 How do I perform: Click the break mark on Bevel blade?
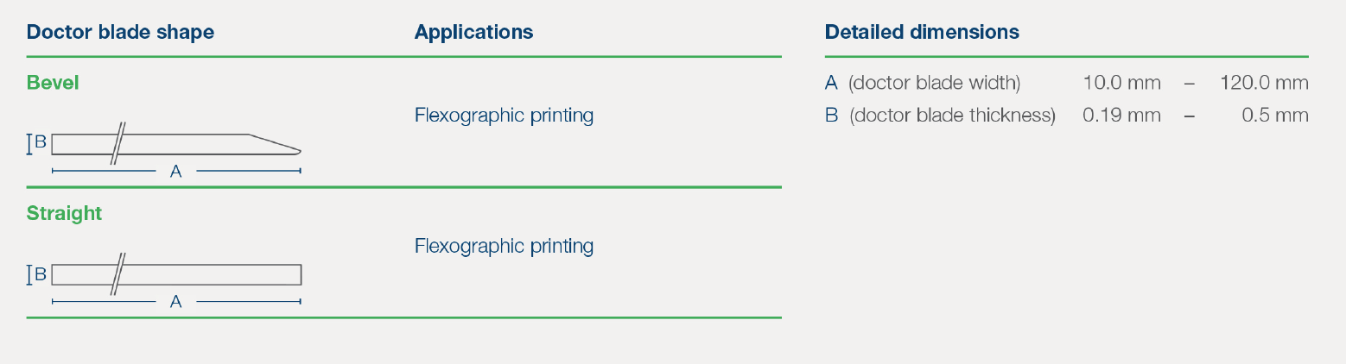coord(118,143)
